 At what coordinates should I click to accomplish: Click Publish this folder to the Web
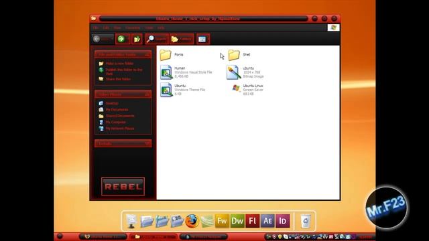124,72
